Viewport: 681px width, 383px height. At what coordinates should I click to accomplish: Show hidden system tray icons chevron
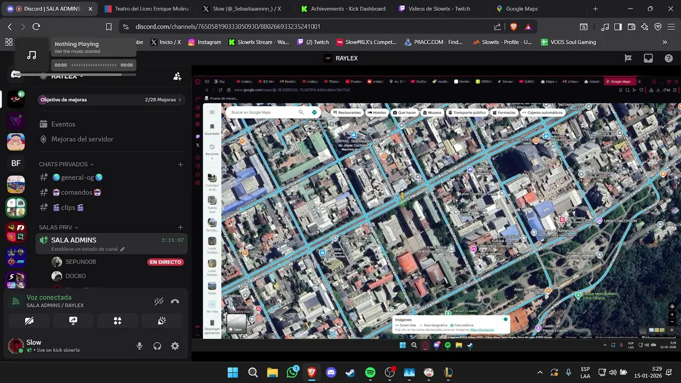tap(540, 372)
